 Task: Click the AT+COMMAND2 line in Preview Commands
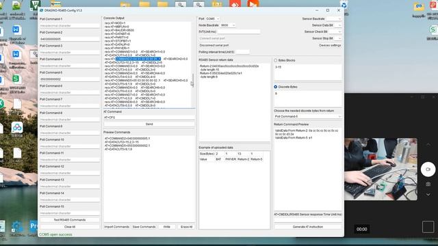tap(127, 138)
